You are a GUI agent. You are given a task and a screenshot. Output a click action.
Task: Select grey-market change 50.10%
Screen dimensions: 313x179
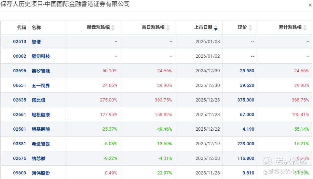tap(110, 71)
